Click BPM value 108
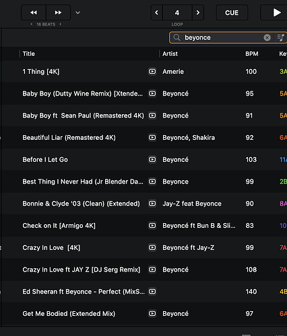The image size is (287, 336). tap(251, 269)
